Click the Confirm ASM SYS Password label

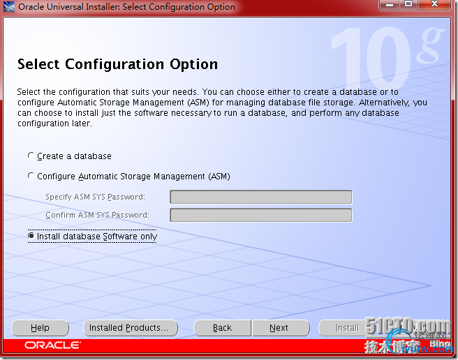click(x=97, y=215)
